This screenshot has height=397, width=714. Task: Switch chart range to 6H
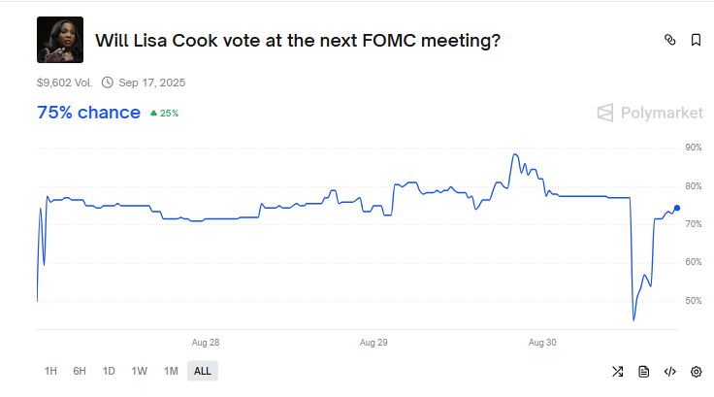[x=80, y=371]
